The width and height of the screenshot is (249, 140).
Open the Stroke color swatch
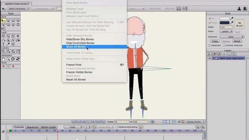point(224,23)
